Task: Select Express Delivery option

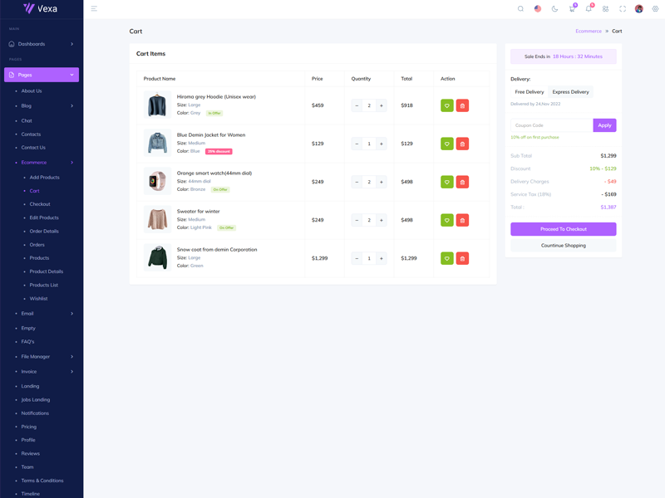Action: 570,92
